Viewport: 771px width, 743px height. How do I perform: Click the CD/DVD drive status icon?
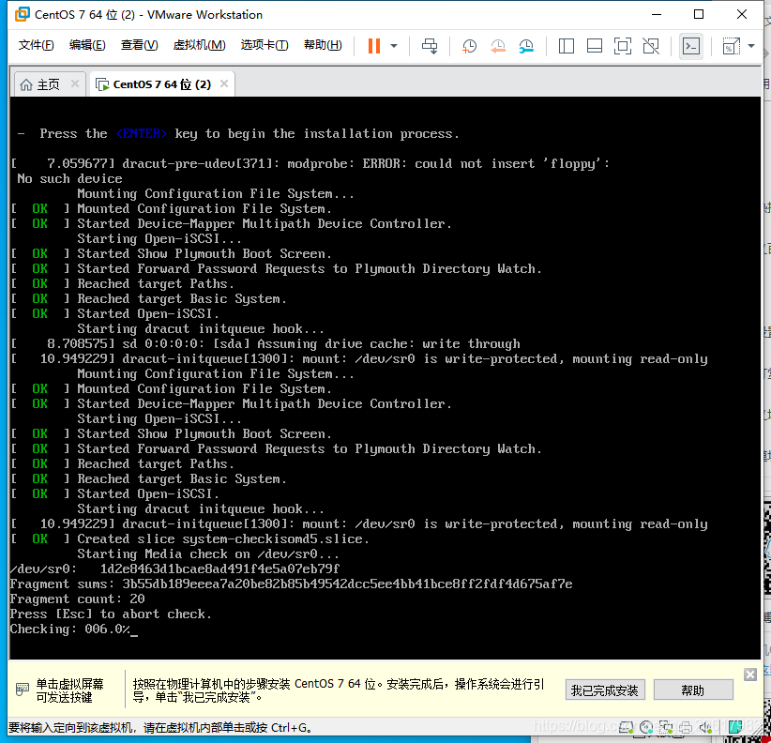pos(646,727)
